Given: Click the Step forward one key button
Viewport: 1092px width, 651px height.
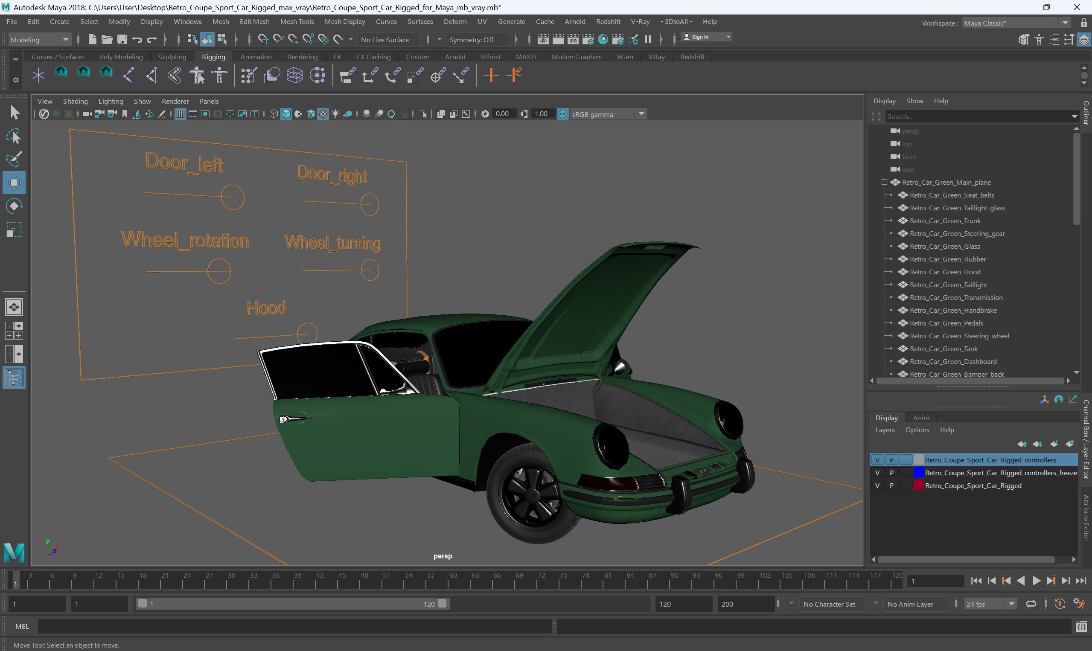Looking at the screenshot, I should coord(1050,581).
